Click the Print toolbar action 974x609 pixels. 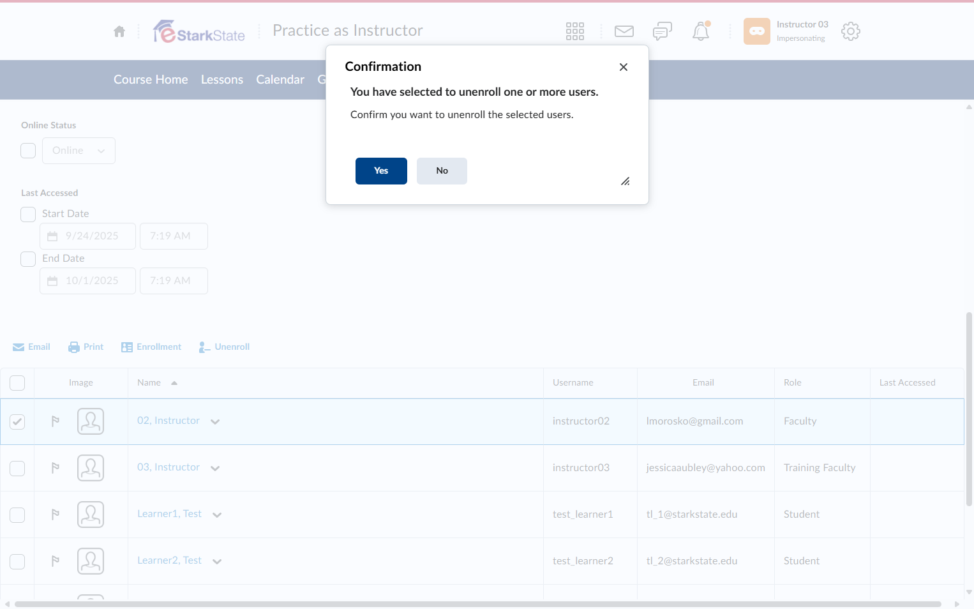pyautogui.click(x=86, y=347)
